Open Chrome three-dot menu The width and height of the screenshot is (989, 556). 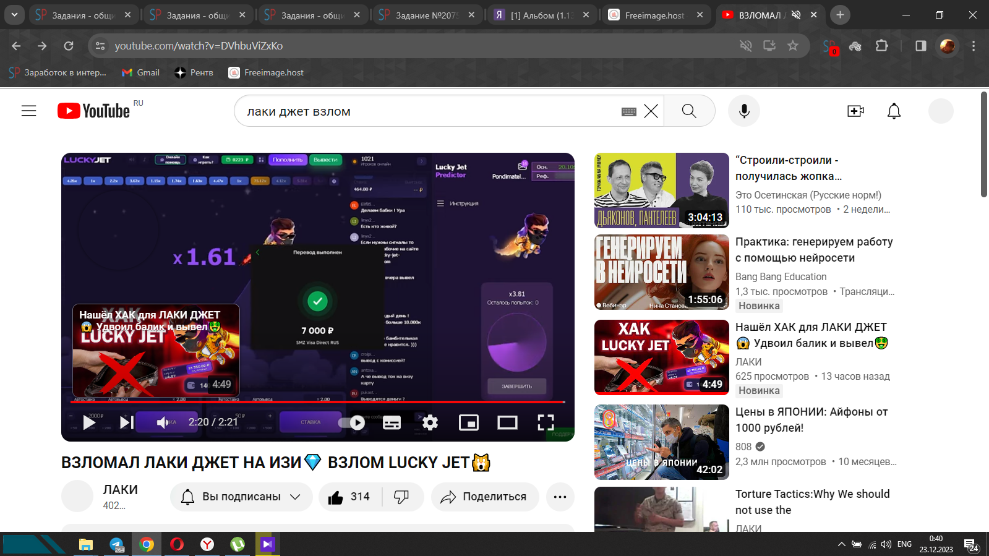click(x=973, y=46)
